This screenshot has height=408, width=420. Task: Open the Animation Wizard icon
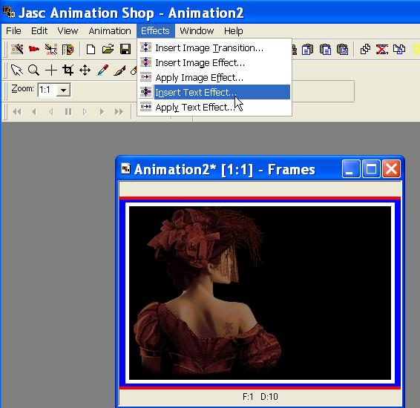coord(17,49)
